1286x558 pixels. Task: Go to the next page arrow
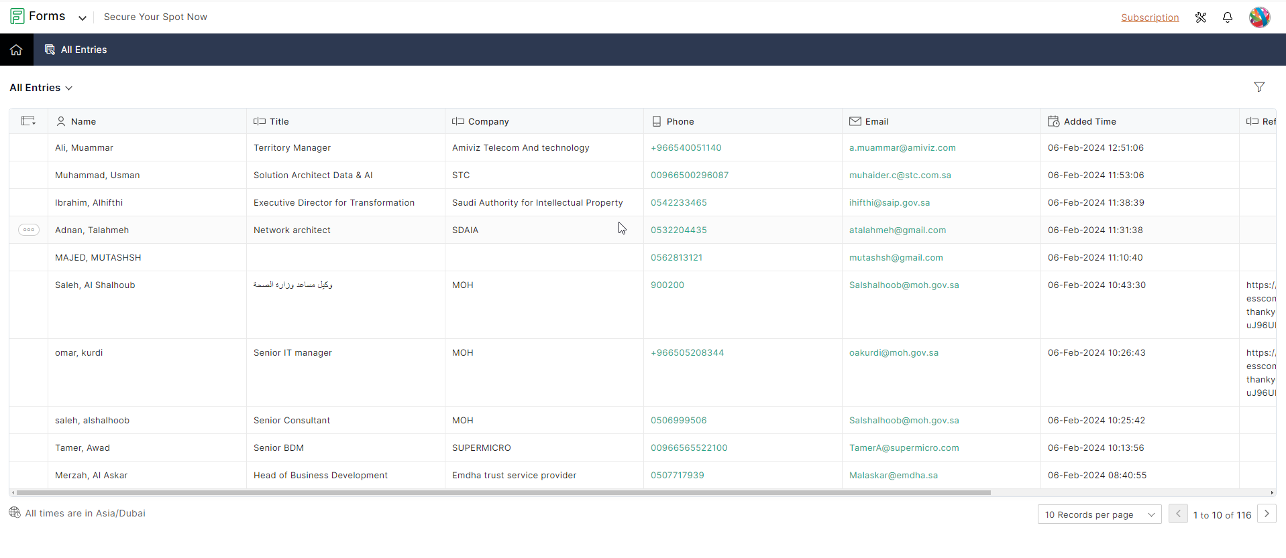pyautogui.click(x=1267, y=514)
